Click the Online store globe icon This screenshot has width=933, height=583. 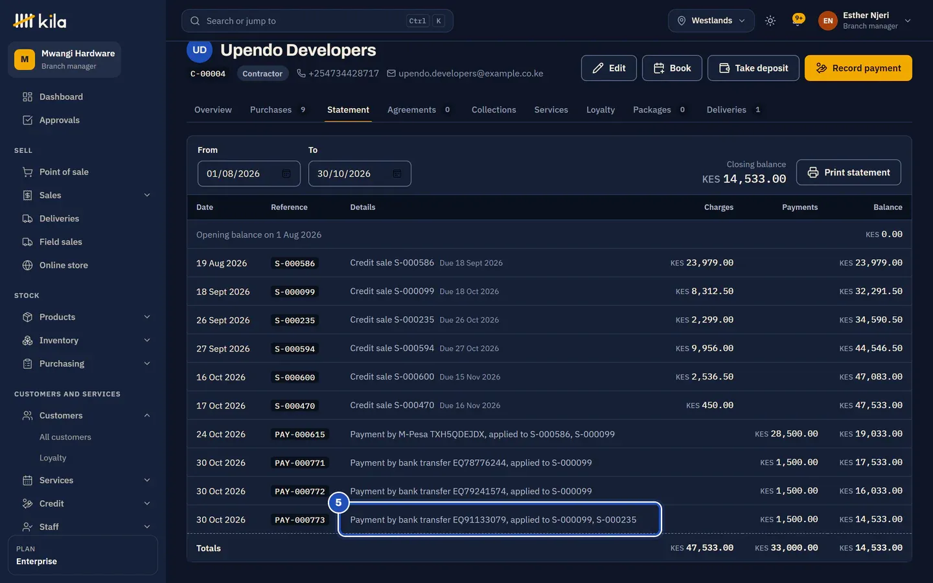click(27, 265)
